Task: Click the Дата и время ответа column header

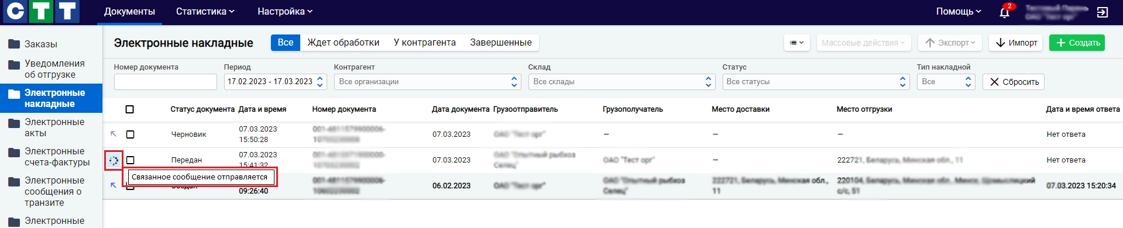Action: coord(1083,109)
